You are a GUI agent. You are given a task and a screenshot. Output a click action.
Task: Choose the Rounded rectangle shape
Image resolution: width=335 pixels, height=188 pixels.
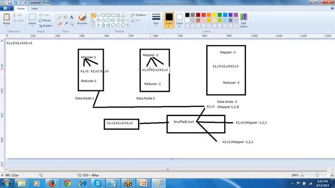coord(113,16)
